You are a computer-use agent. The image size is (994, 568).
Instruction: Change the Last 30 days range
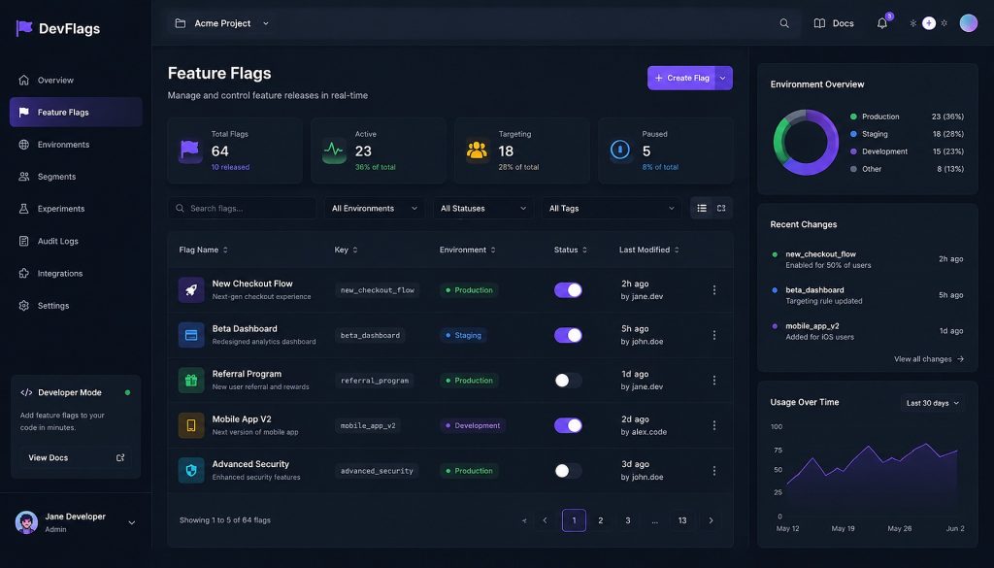pos(933,403)
